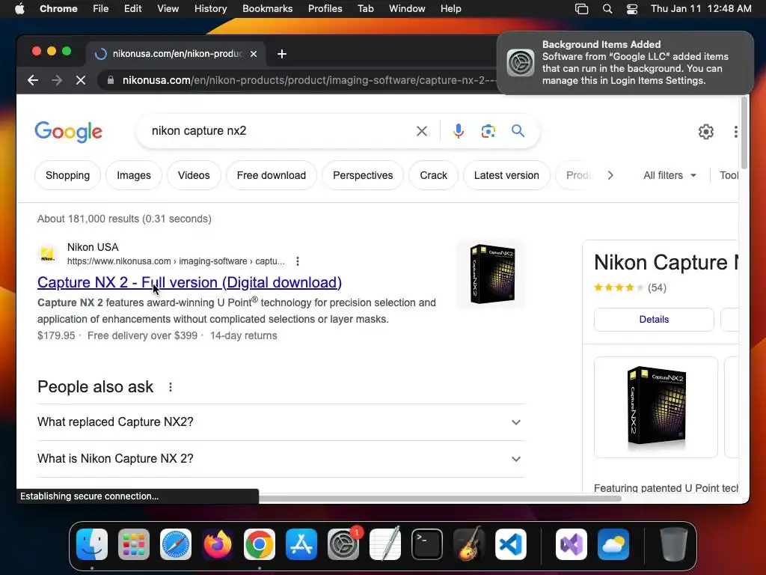The image size is (766, 575).
Task: Click the Nikon USA favicon
Action: point(47,255)
